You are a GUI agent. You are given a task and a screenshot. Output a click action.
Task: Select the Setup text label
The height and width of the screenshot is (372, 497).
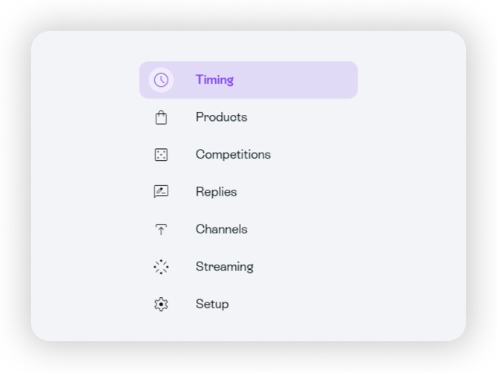coord(212,304)
